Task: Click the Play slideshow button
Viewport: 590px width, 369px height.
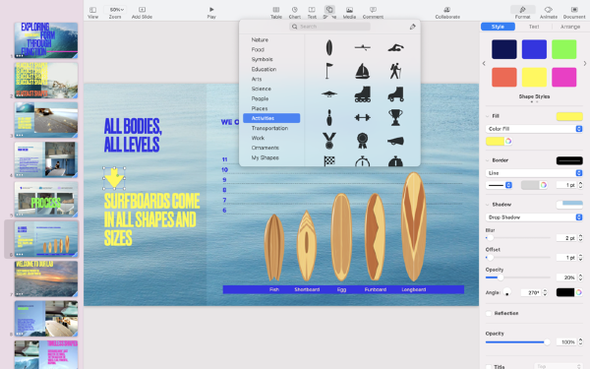Action: click(x=211, y=12)
